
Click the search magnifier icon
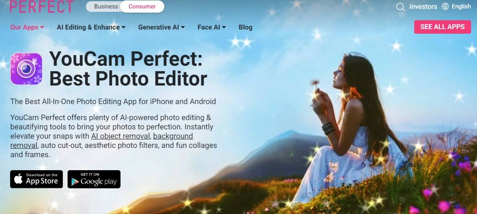(401, 7)
